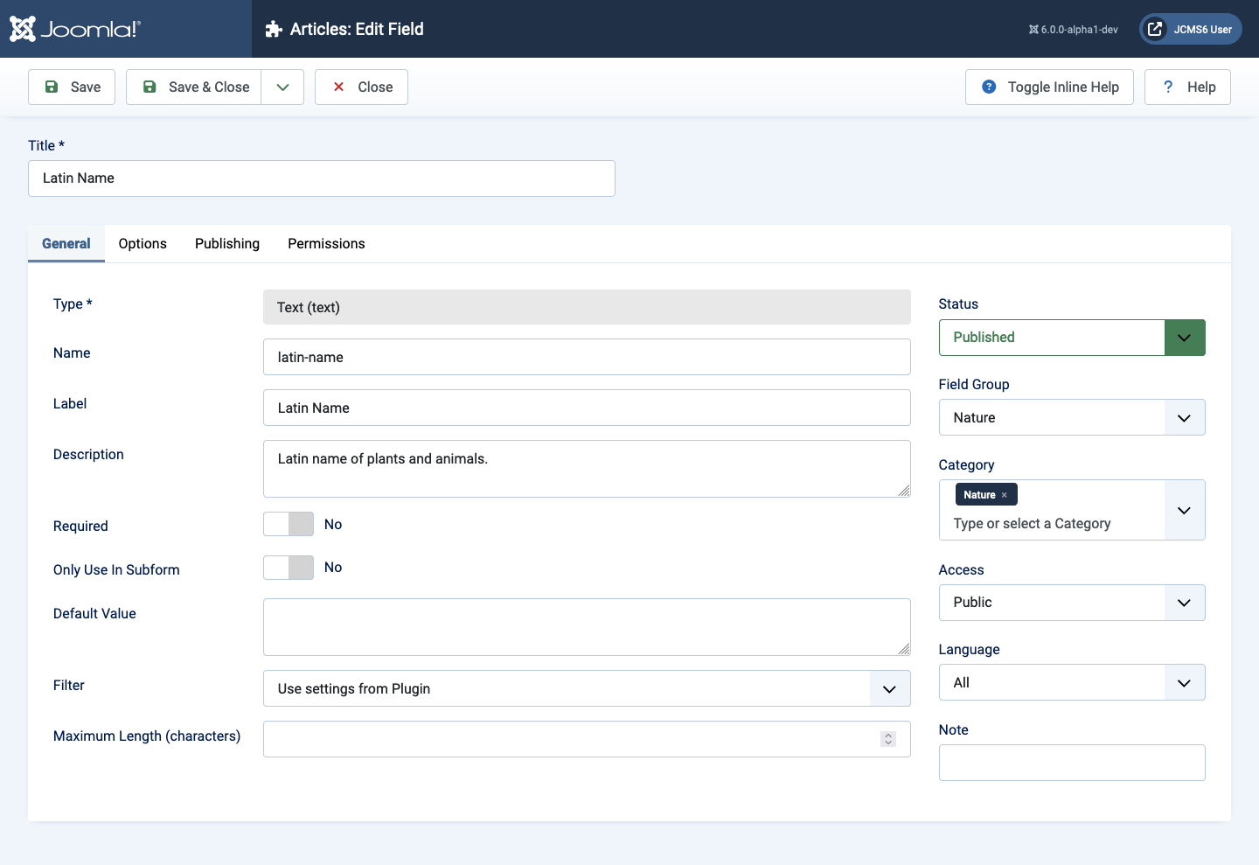The width and height of the screenshot is (1259, 865).
Task: Switch to the Publishing tab
Action: pyautogui.click(x=227, y=243)
